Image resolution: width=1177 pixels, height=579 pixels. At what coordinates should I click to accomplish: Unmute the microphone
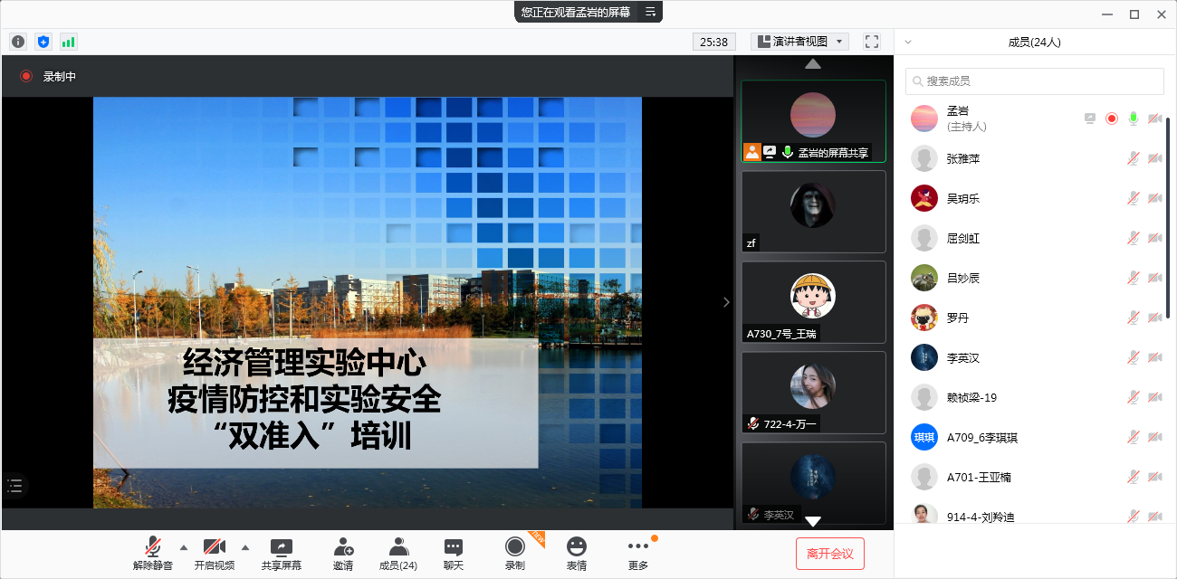click(153, 553)
